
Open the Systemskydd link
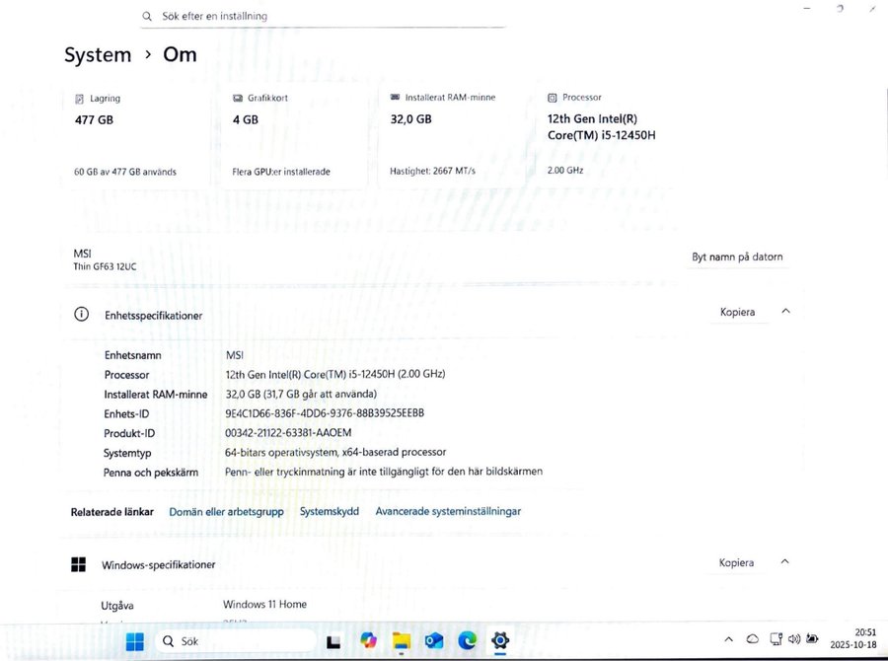pyautogui.click(x=330, y=511)
